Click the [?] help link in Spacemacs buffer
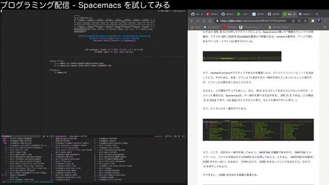Screen dimensions: 329x185 80,36
